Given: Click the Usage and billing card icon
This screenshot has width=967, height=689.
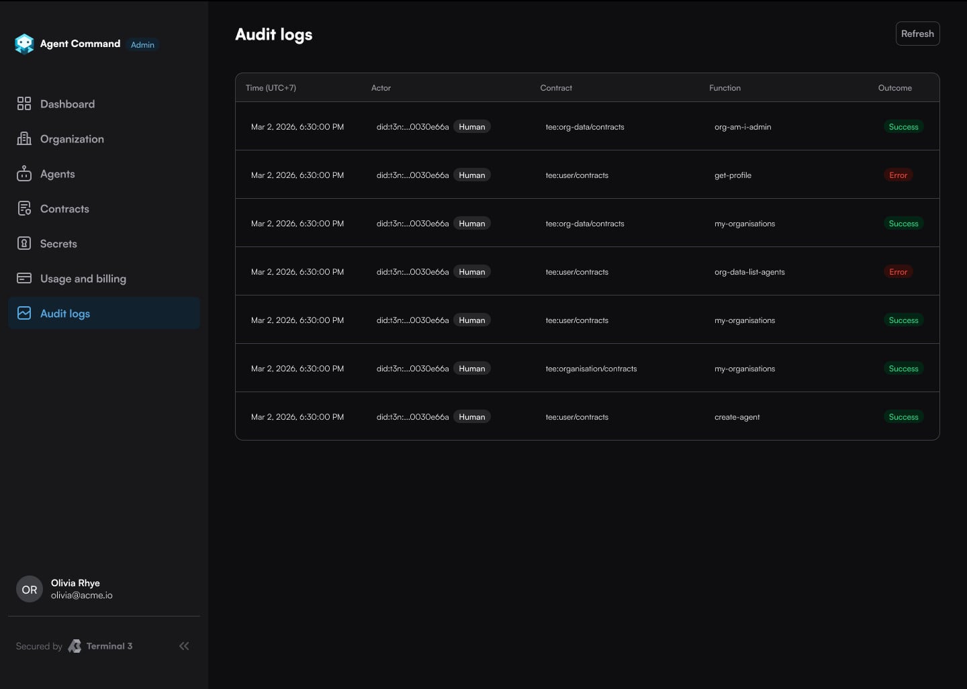Looking at the screenshot, I should (24, 278).
